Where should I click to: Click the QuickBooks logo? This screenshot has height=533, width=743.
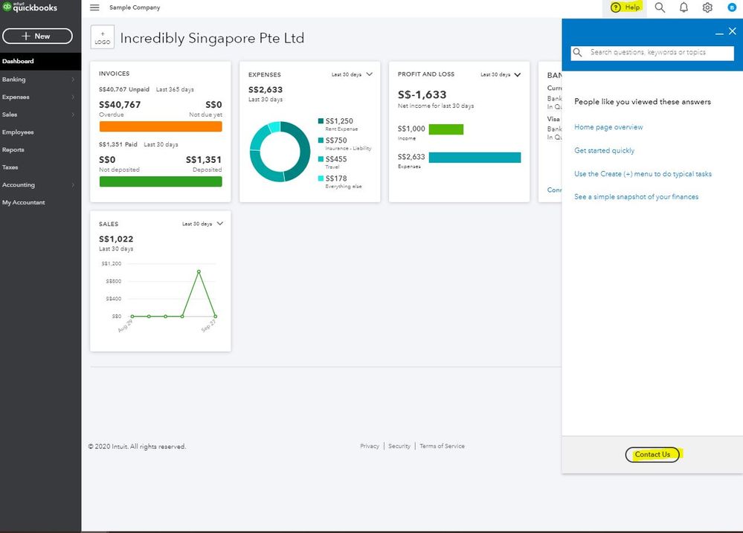(x=30, y=7)
